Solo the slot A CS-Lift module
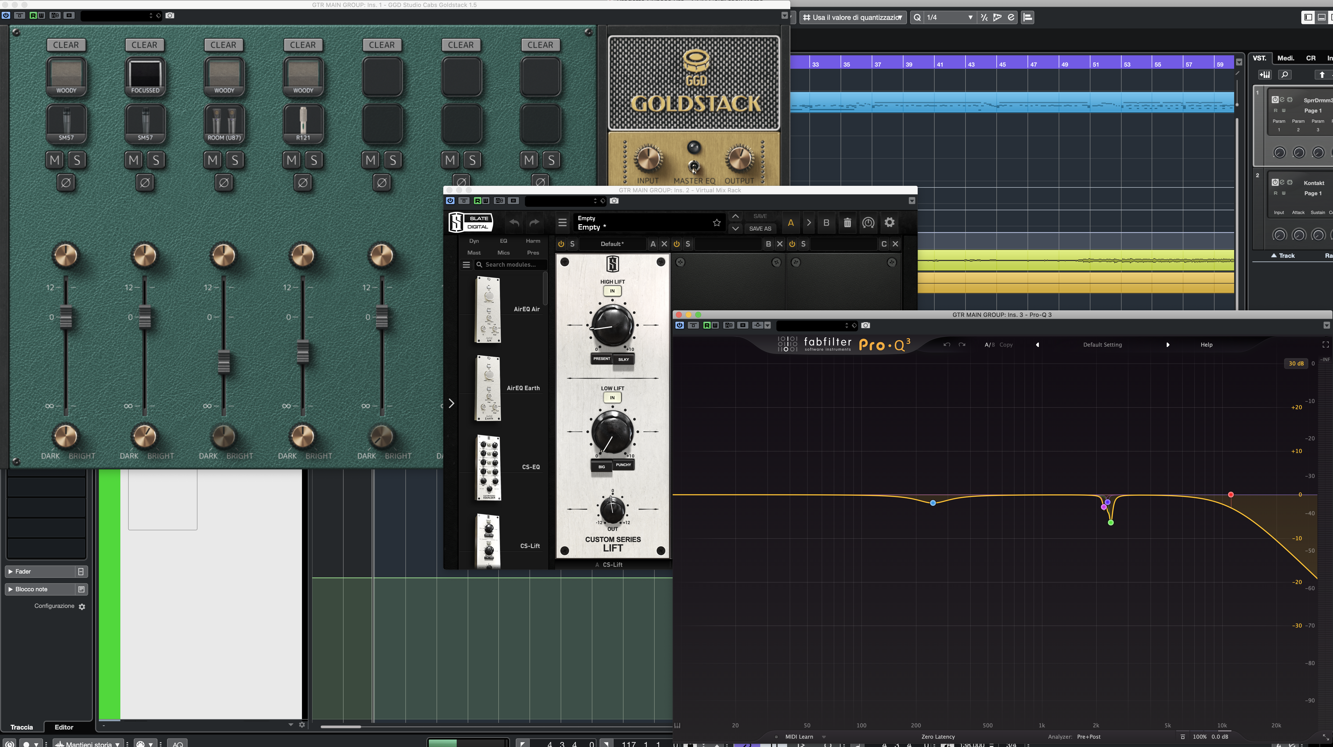The width and height of the screenshot is (1333, 747). (572, 244)
